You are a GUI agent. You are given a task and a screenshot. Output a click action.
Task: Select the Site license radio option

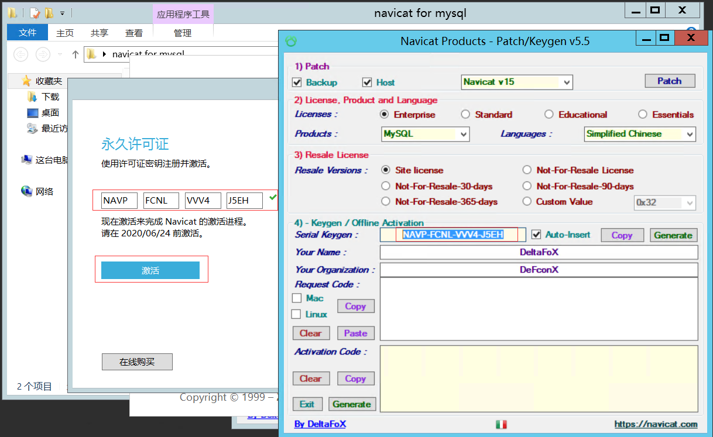pyautogui.click(x=386, y=170)
